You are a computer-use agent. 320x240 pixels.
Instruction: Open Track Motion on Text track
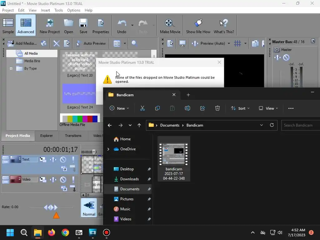[x=43, y=159]
